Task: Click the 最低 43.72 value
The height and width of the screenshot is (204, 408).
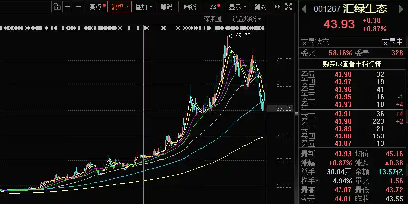Action: click(394, 190)
